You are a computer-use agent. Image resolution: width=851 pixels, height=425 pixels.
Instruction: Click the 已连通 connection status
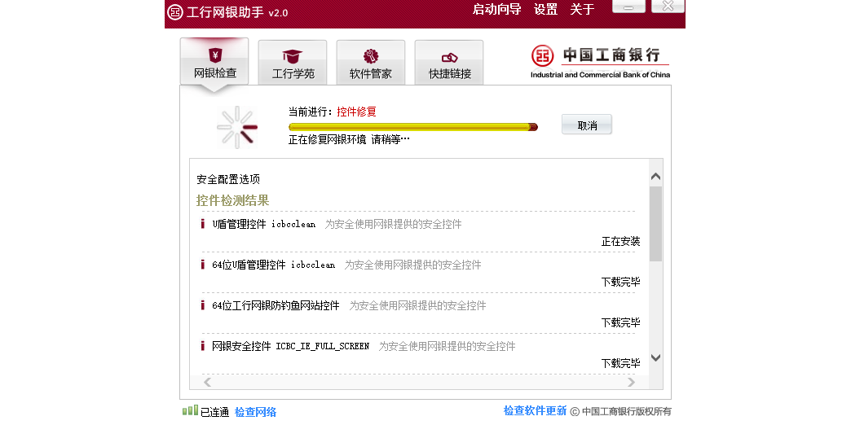click(x=214, y=412)
